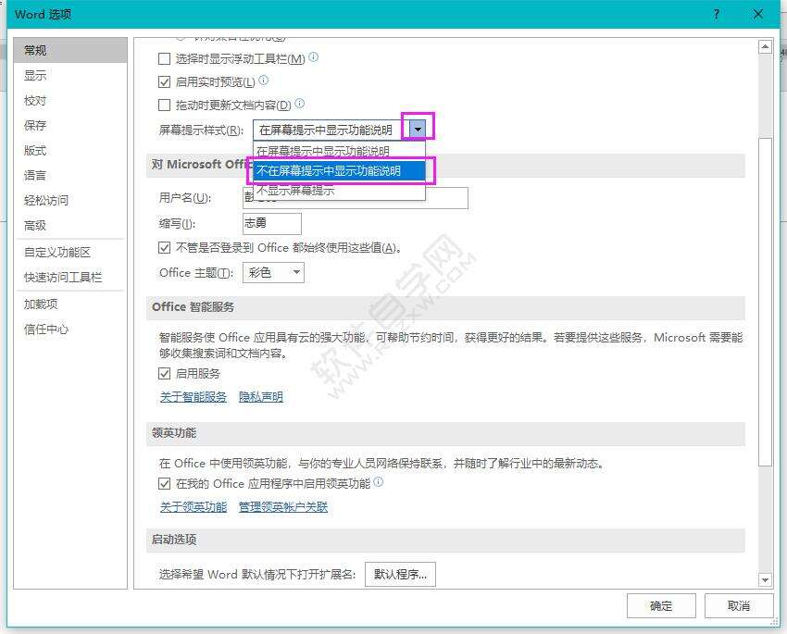Click info icon beside 启用领英功能 checkbox
This screenshot has height=634, width=787.
(379, 481)
